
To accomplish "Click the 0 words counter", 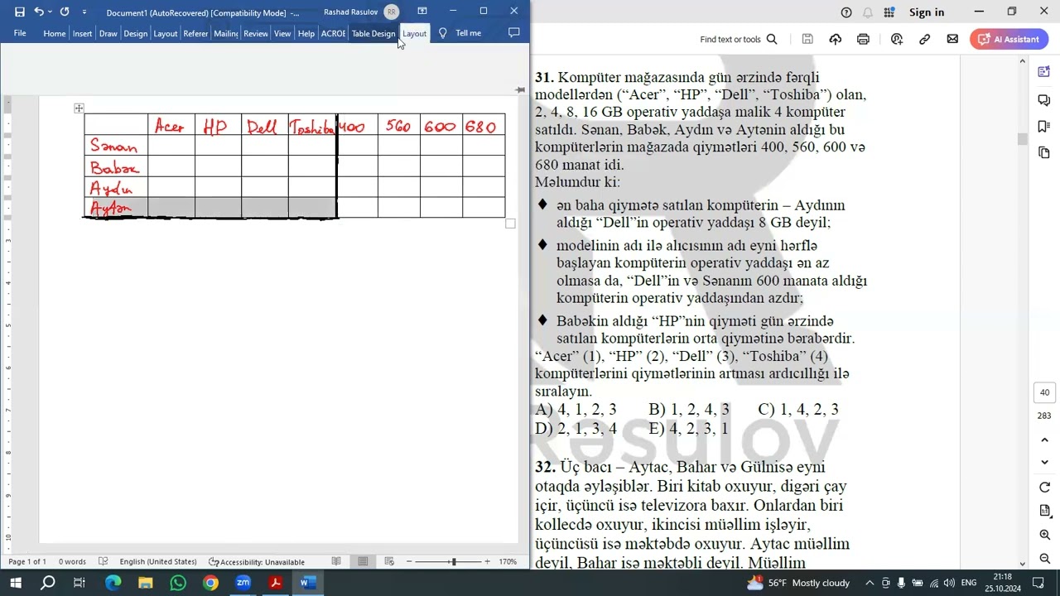I will [x=72, y=561].
